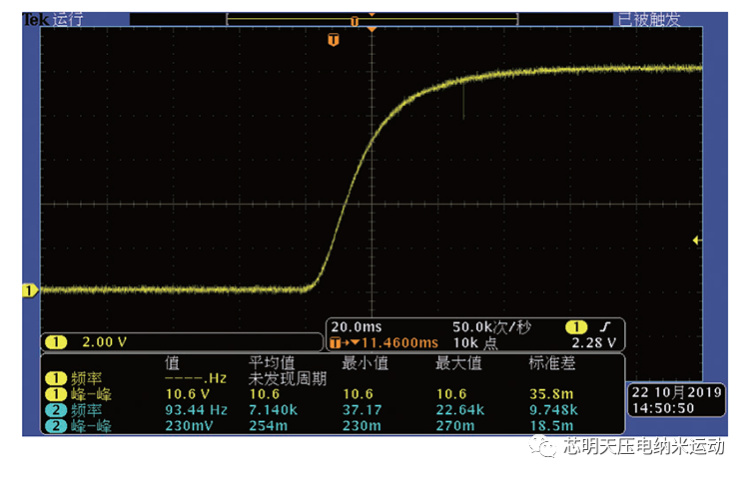
Task: Click the 最大值 column header
Action: [x=458, y=363]
